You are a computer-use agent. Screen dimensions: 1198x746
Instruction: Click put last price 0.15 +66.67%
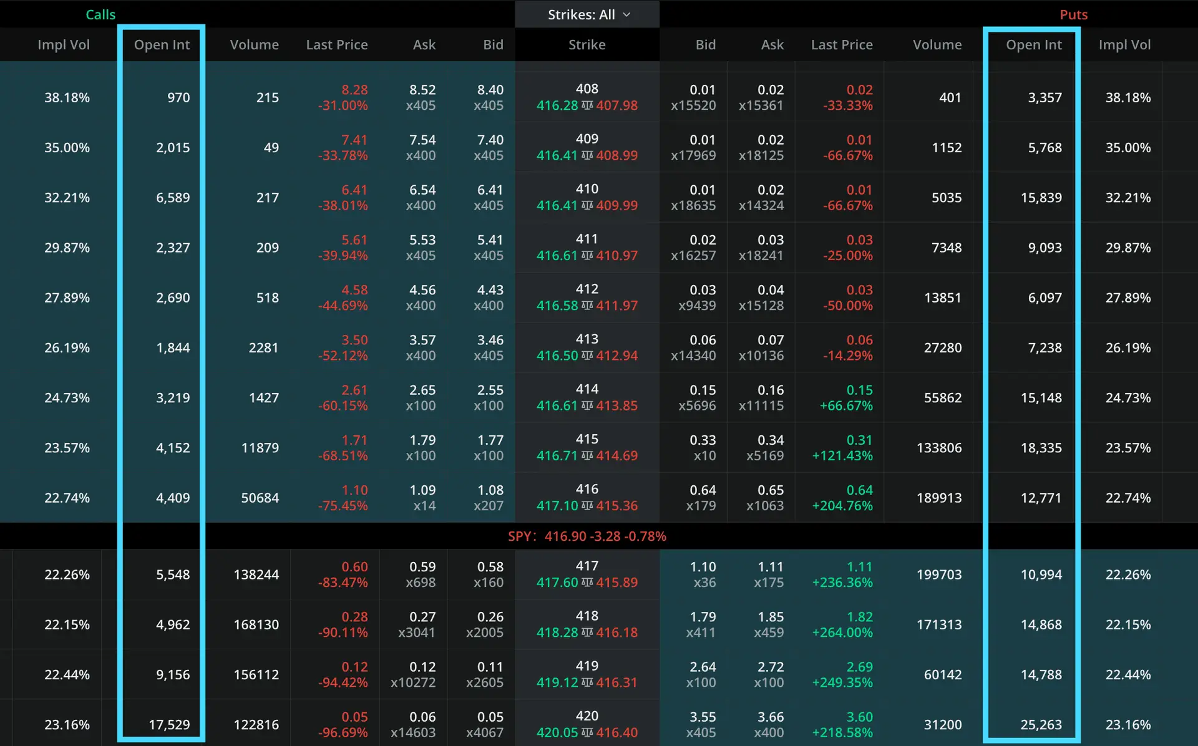[846, 398]
